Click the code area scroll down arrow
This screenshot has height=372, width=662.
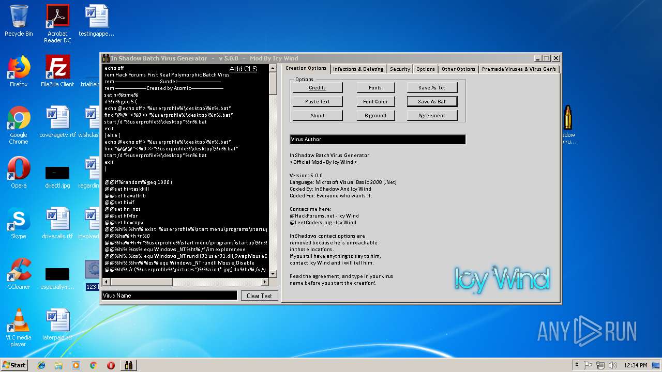[x=273, y=274]
